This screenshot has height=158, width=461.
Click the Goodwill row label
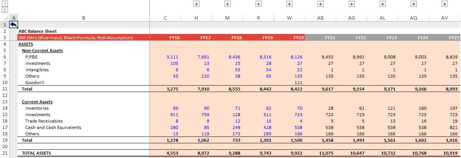click(35, 83)
